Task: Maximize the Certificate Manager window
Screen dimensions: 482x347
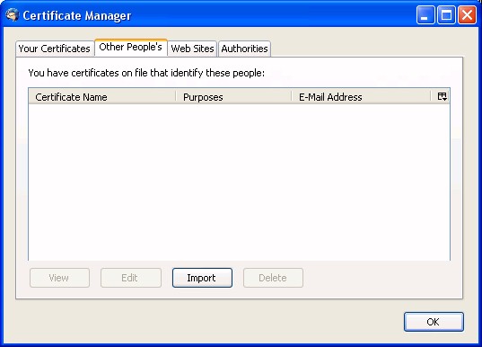Action: click(x=446, y=14)
